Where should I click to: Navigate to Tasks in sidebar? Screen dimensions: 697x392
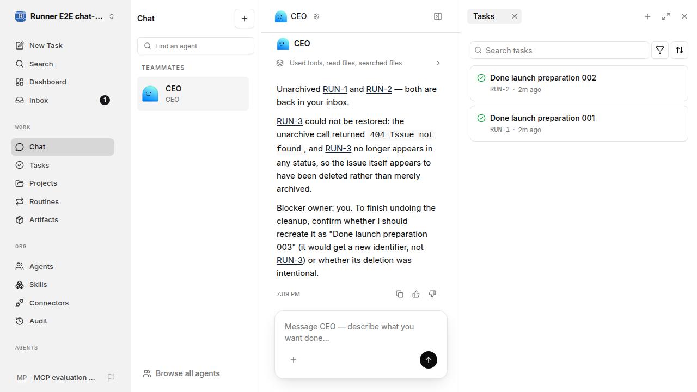tap(63, 165)
